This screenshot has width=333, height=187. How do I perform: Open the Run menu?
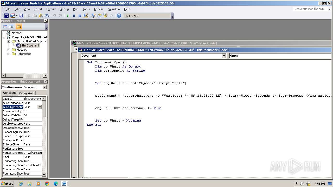(x=76, y=9)
